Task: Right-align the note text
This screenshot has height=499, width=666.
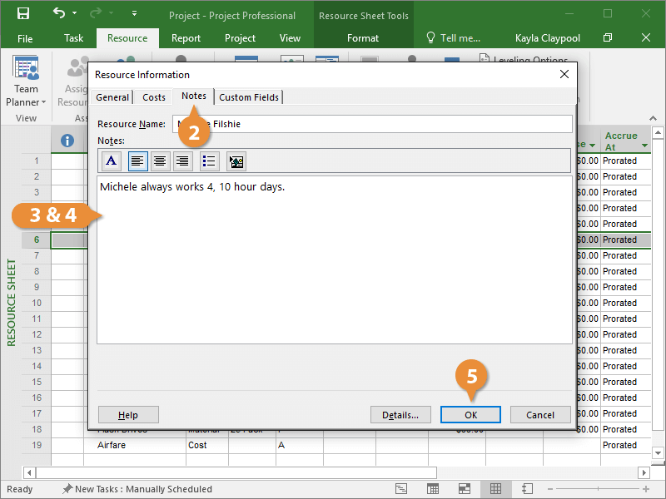Action: point(181,161)
